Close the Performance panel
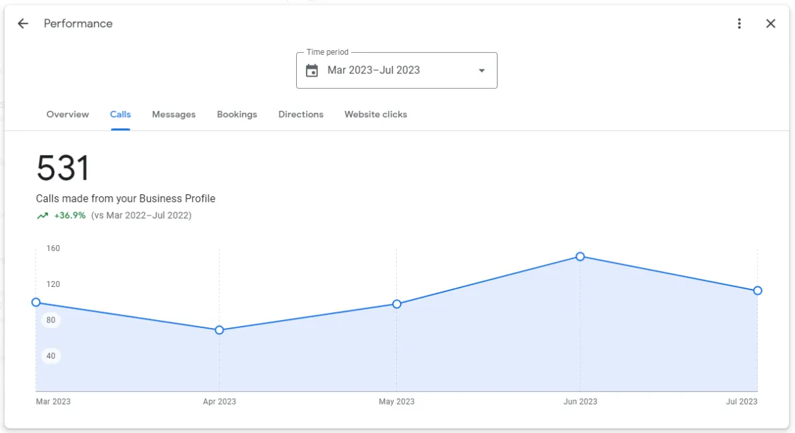The height and width of the screenshot is (433, 795). point(770,24)
